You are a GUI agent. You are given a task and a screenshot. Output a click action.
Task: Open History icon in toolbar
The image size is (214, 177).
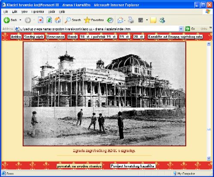click(x=110, y=20)
